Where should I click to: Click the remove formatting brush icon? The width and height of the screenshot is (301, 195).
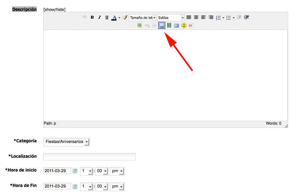click(125, 17)
